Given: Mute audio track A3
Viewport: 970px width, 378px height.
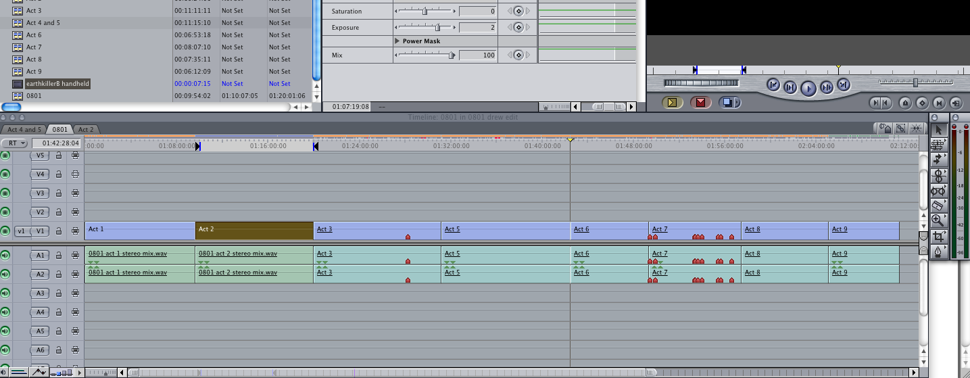Looking at the screenshot, I should click(5, 293).
